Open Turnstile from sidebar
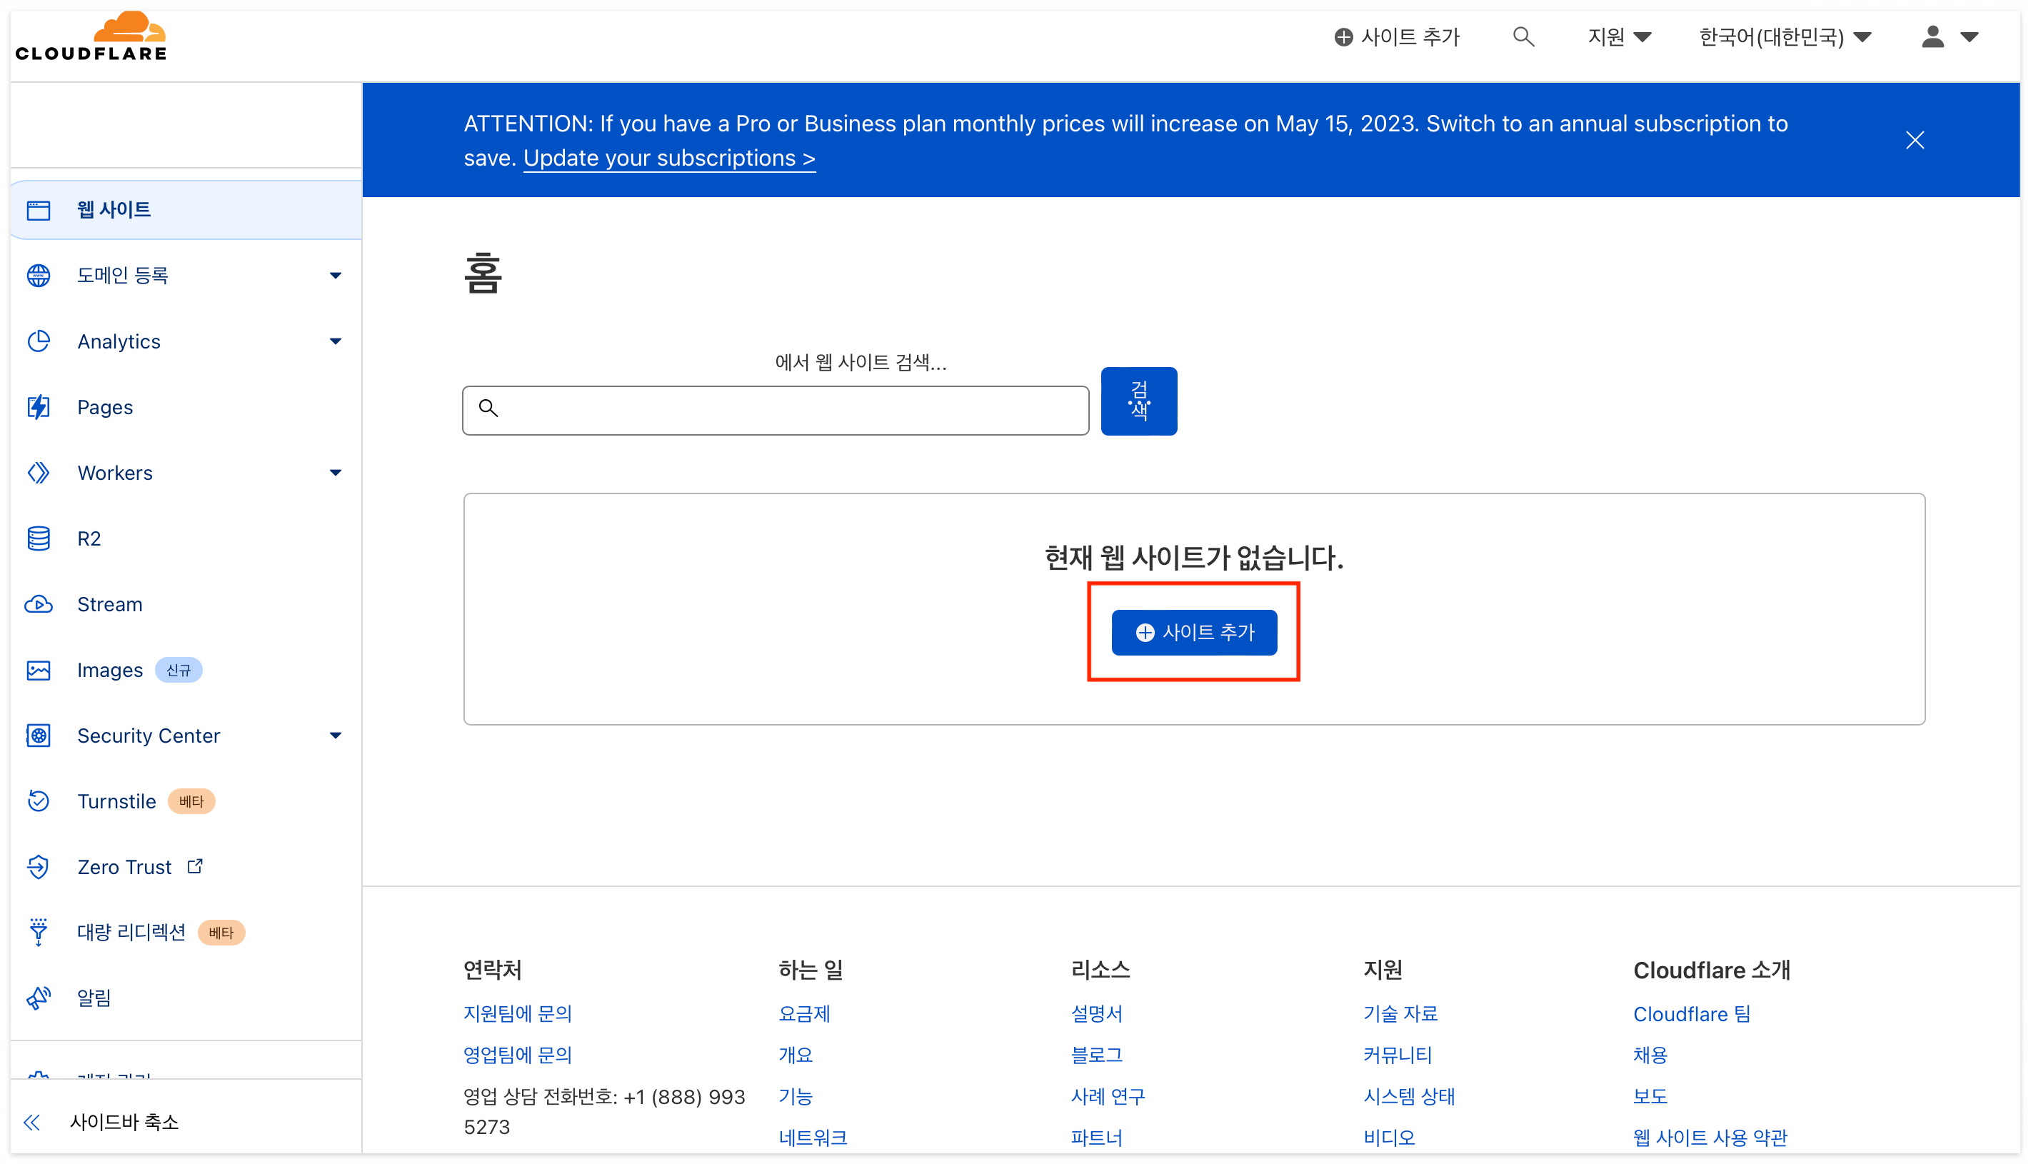 tap(116, 801)
